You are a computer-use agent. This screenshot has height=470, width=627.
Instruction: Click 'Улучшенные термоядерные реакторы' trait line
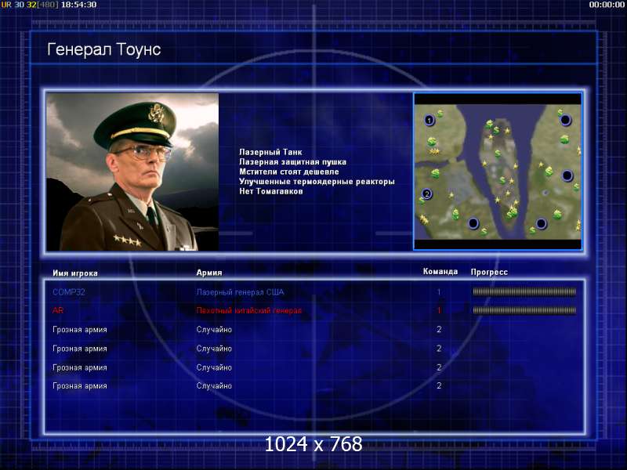pos(317,182)
